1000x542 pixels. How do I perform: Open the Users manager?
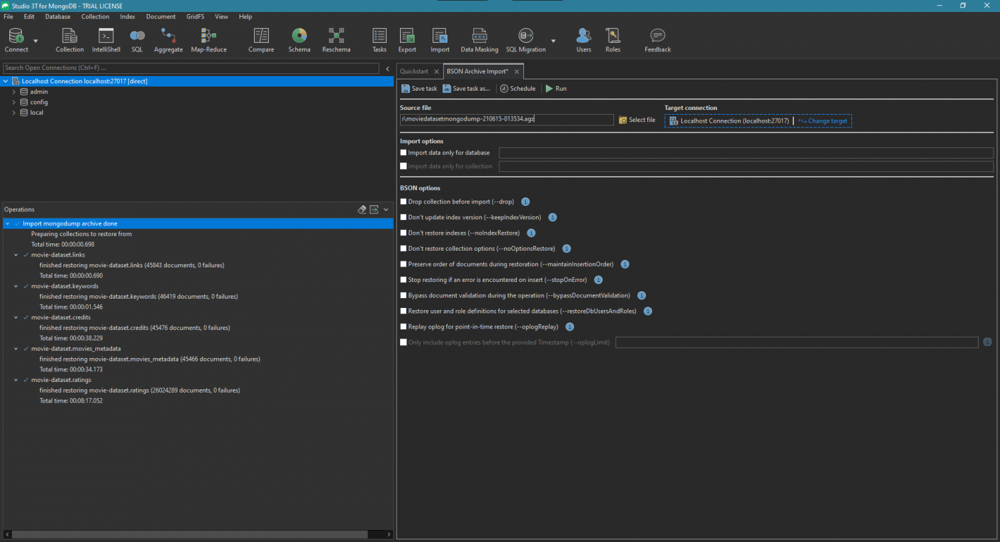pyautogui.click(x=583, y=40)
